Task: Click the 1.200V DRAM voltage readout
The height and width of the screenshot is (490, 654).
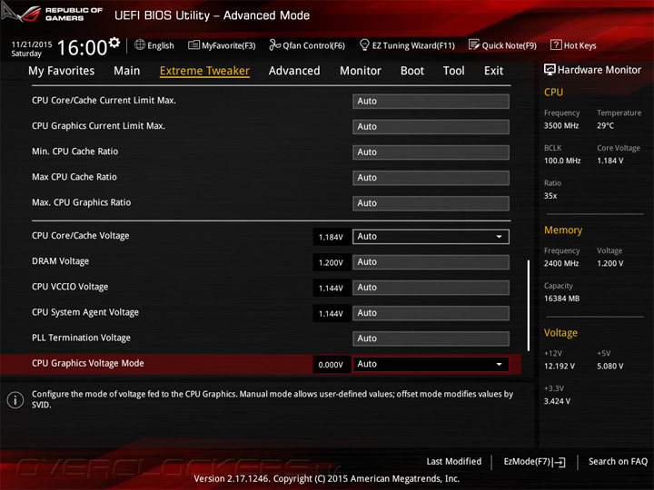Action: [x=332, y=262]
